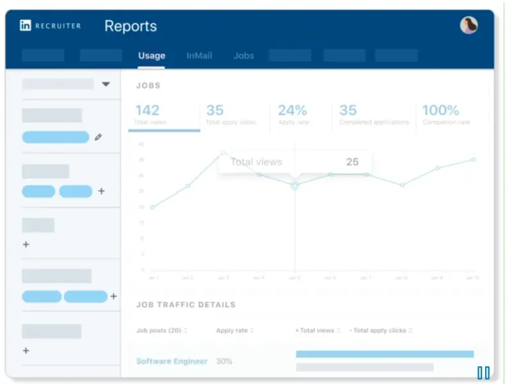Toggle the Total apply clicks legend series
This screenshot has height=384, width=512.
380,330
